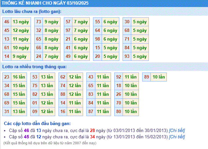
Task: Select number 87 showing 11 lần
Action: pyautogui.click(x=91, y=111)
